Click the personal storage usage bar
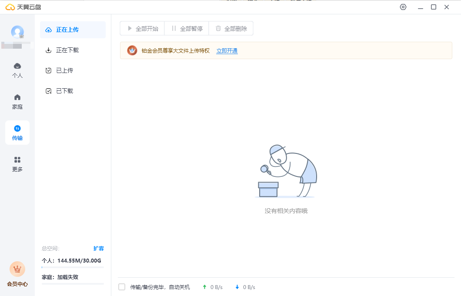Viewport: 461px width, 296px height. pos(73,267)
